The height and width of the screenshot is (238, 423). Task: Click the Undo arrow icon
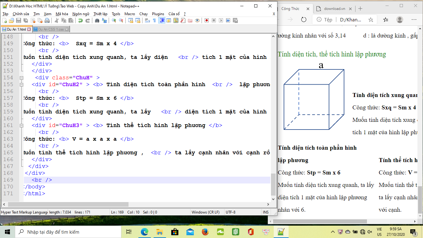coord(81,20)
